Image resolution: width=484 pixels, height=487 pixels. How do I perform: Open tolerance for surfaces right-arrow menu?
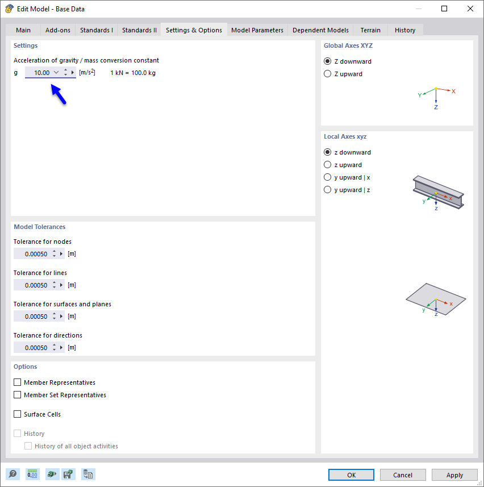(61, 316)
